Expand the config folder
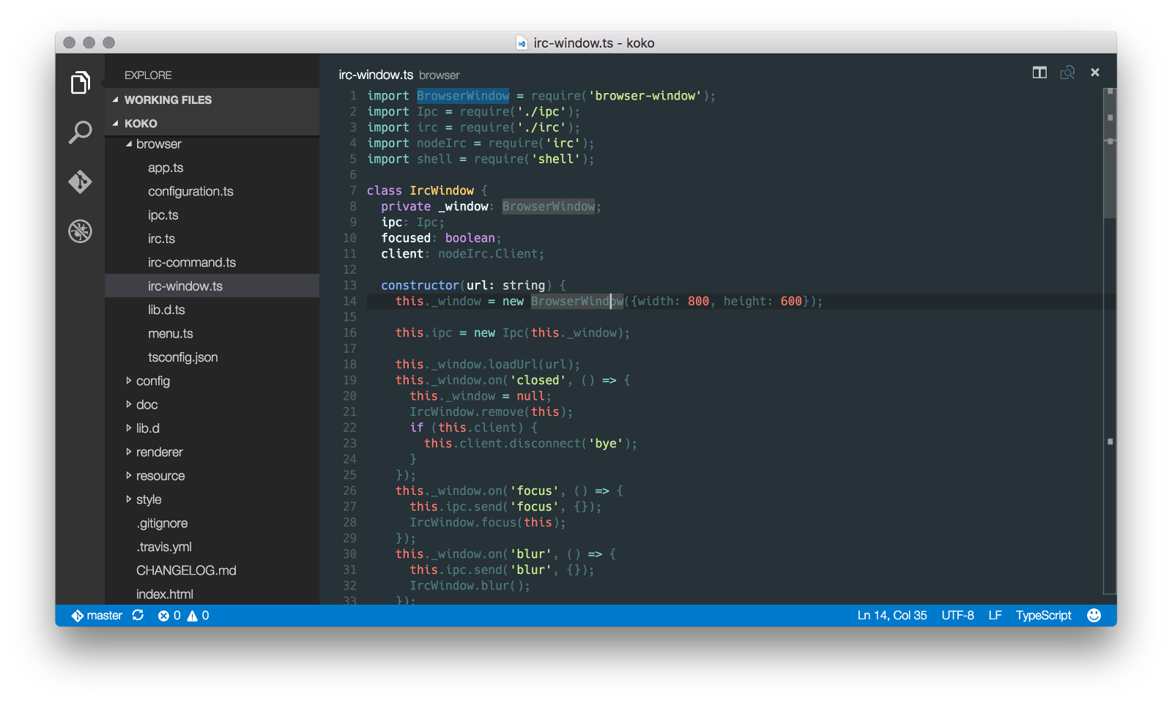1172x705 pixels. click(152, 381)
